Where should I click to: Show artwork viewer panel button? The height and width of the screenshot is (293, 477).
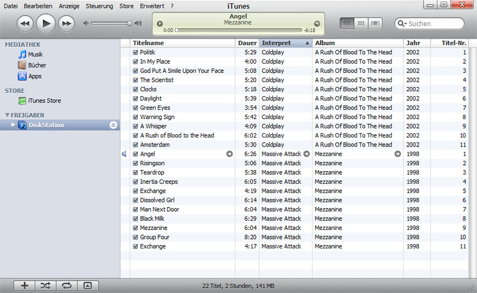click(x=87, y=286)
